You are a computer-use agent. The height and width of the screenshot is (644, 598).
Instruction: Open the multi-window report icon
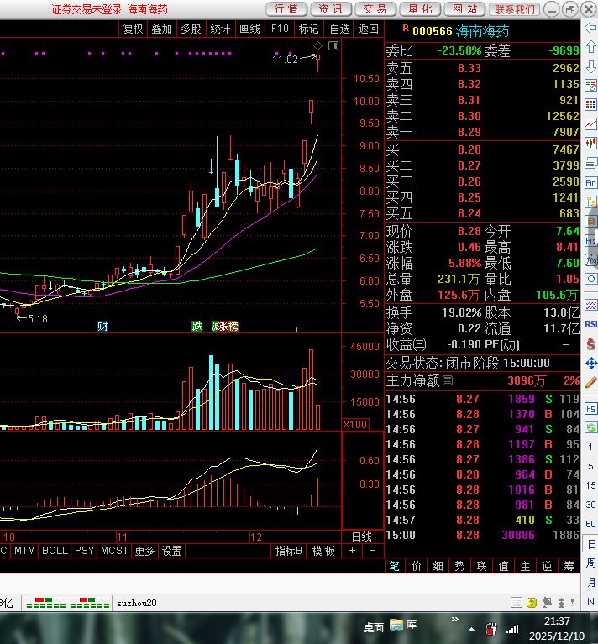pos(590,163)
